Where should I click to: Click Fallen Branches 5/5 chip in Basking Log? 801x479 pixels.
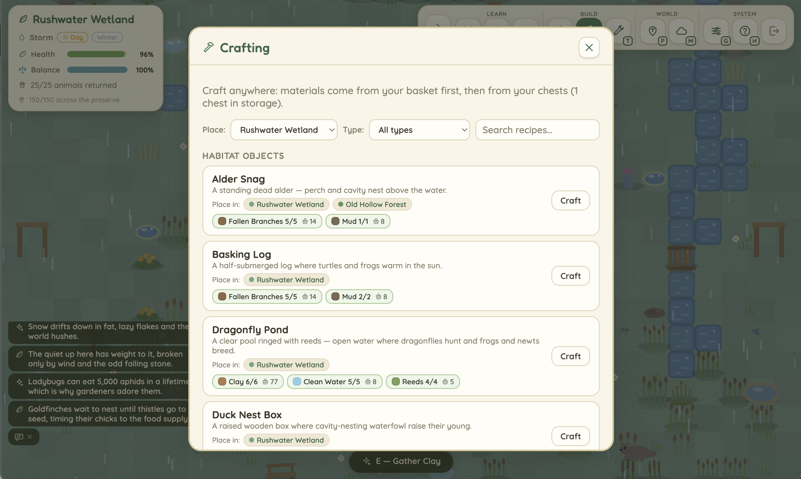267,296
